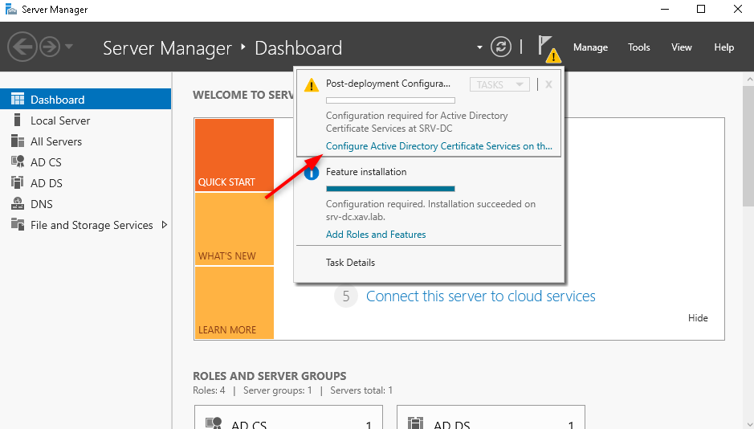The width and height of the screenshot is (754, 429).
Task: Dismiss the Post-deployment notification with X
Action: (548, 84)
